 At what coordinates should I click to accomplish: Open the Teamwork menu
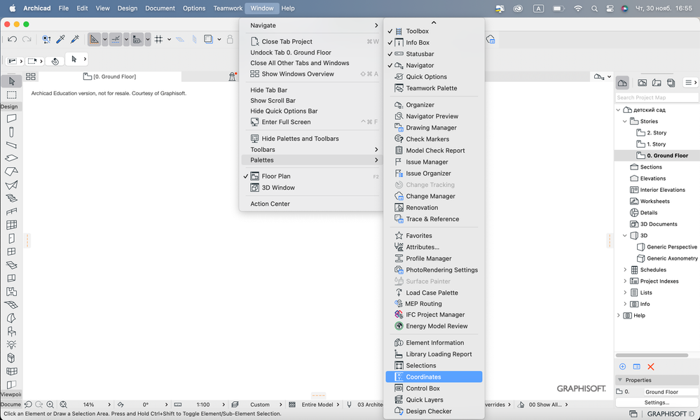[227, 8]
